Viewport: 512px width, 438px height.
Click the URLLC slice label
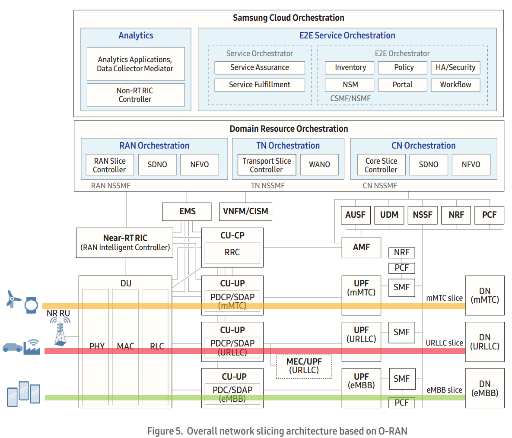click(x=445, y=343)
